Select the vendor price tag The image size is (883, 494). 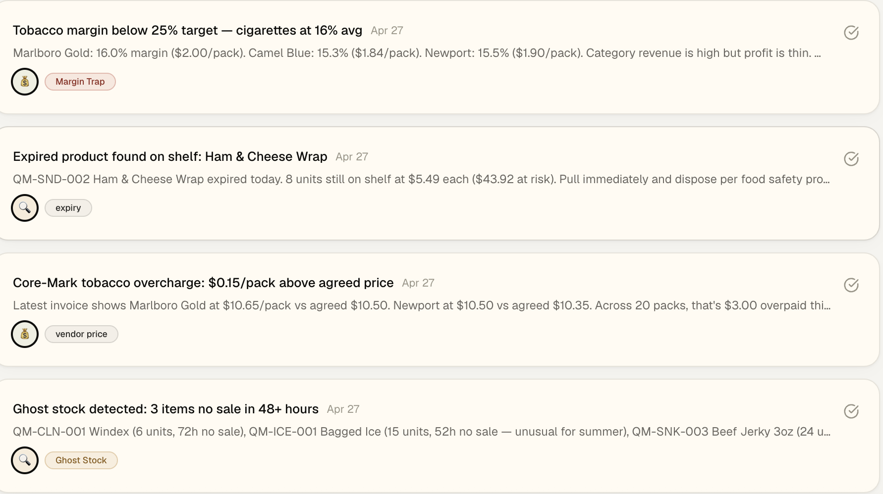point(81,334)
